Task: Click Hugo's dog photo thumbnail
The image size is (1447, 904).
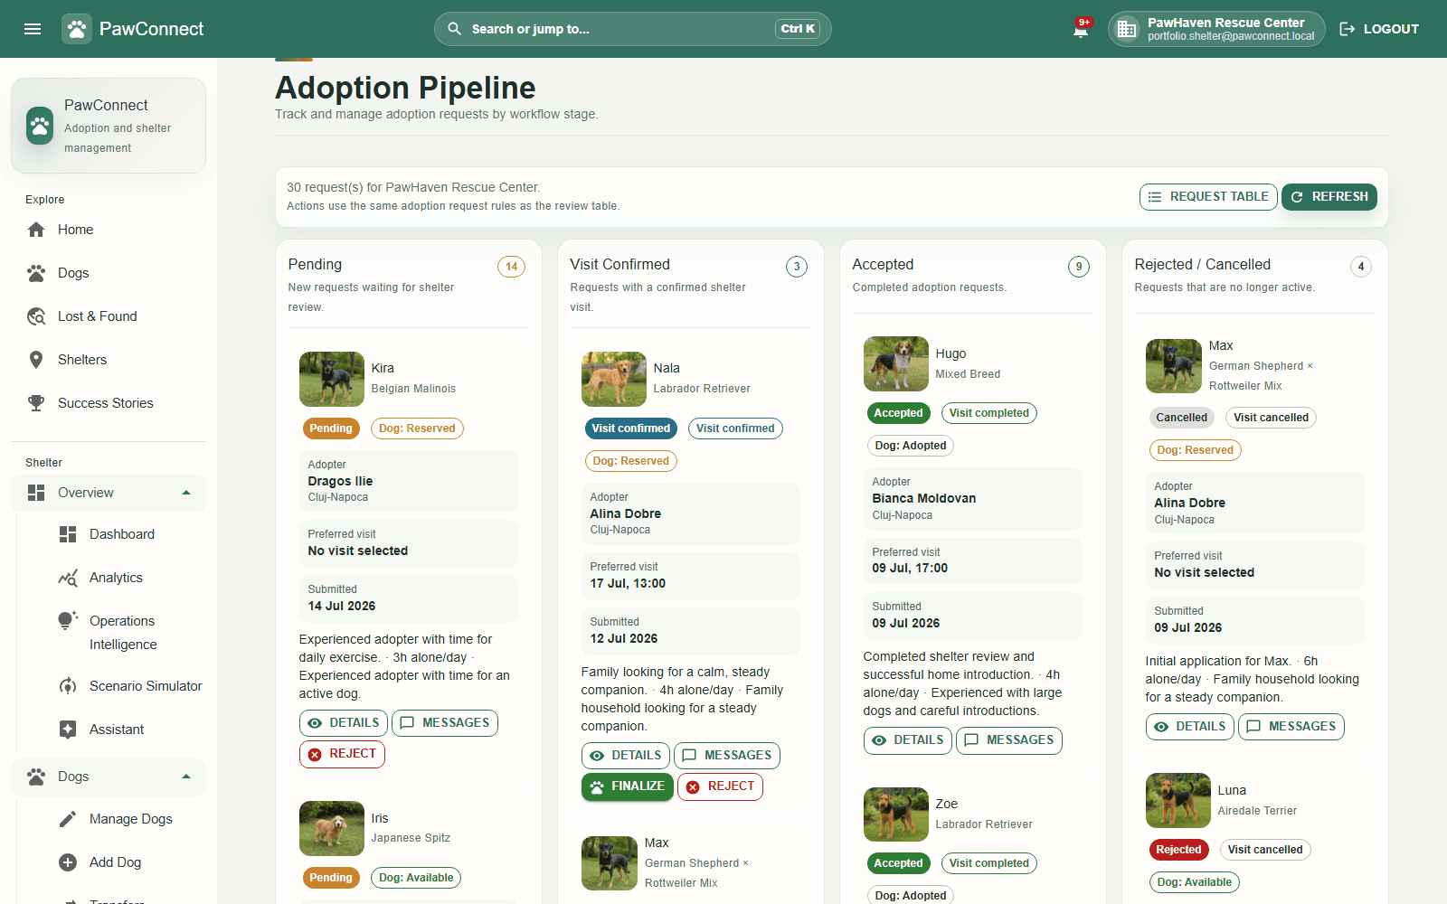Action: pos(896,364)
